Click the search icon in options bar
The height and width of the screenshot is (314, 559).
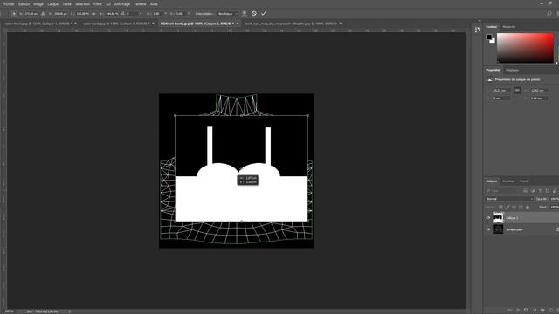pos(549,14)
